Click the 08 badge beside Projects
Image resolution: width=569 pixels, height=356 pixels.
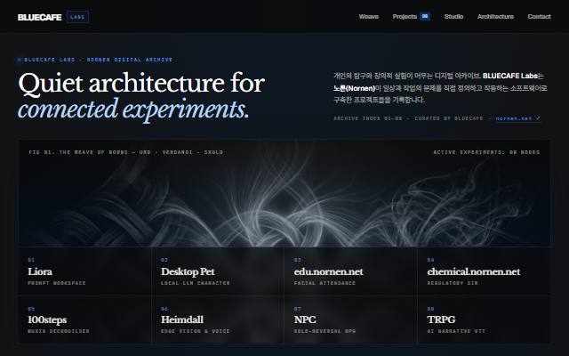pos(425,16)
